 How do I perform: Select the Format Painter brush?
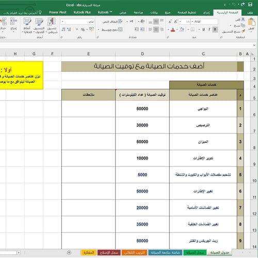(243, 31)
